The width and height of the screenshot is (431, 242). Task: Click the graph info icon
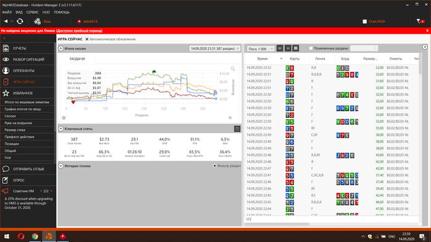point(230,118)
